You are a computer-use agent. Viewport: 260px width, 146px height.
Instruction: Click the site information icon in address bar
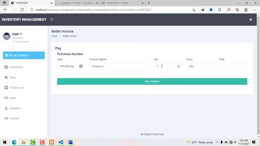click(x=31, y=10)
